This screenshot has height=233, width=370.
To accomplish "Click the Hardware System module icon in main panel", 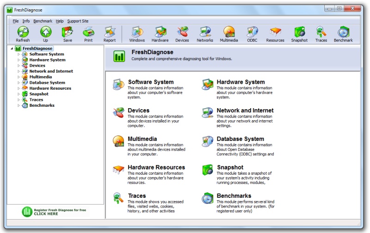I will coord(207,85).
